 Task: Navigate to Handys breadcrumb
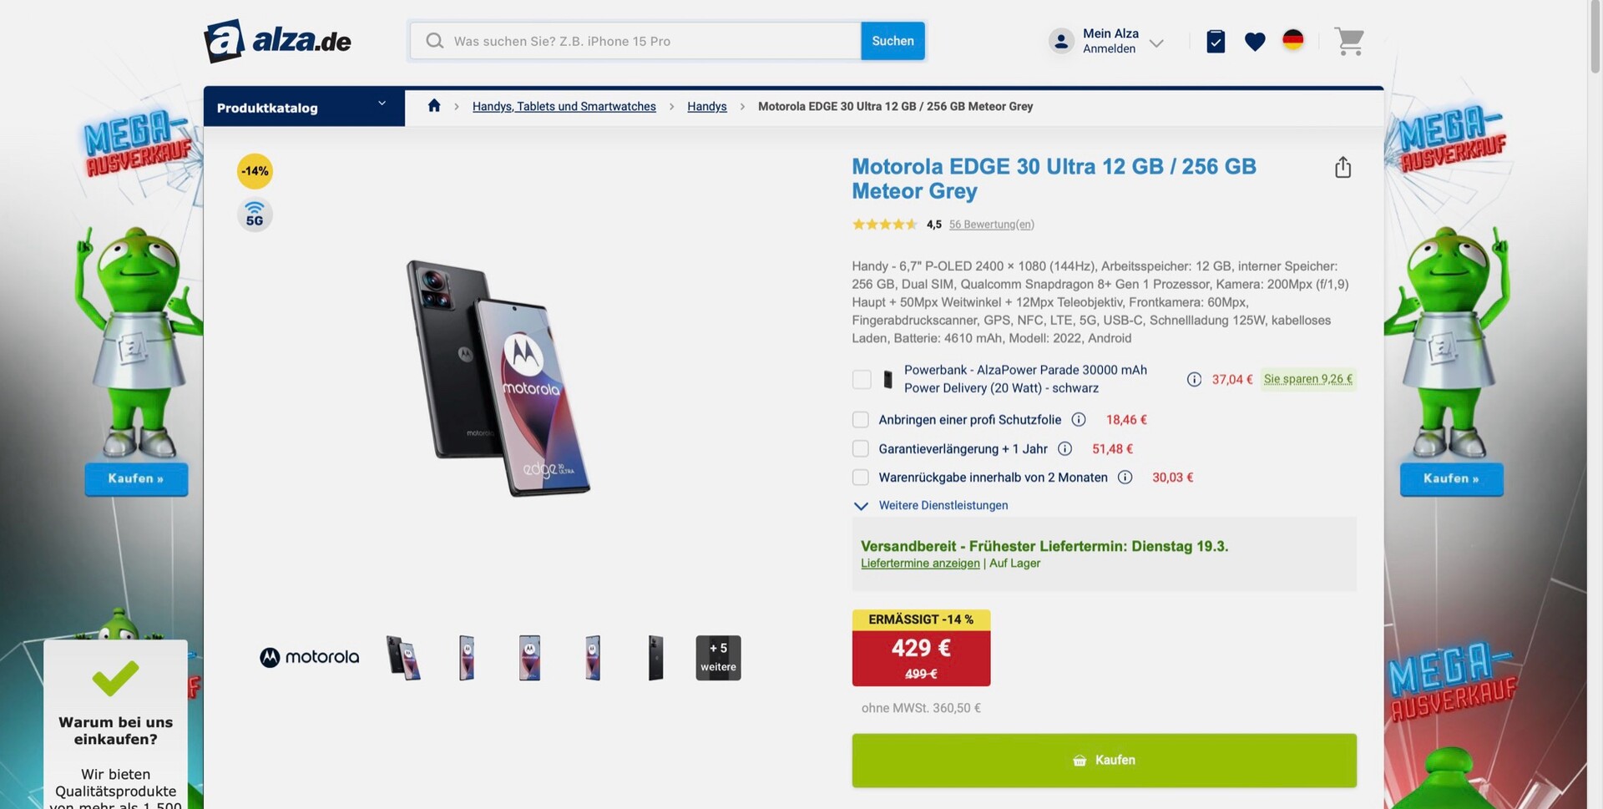coord(706,107)
